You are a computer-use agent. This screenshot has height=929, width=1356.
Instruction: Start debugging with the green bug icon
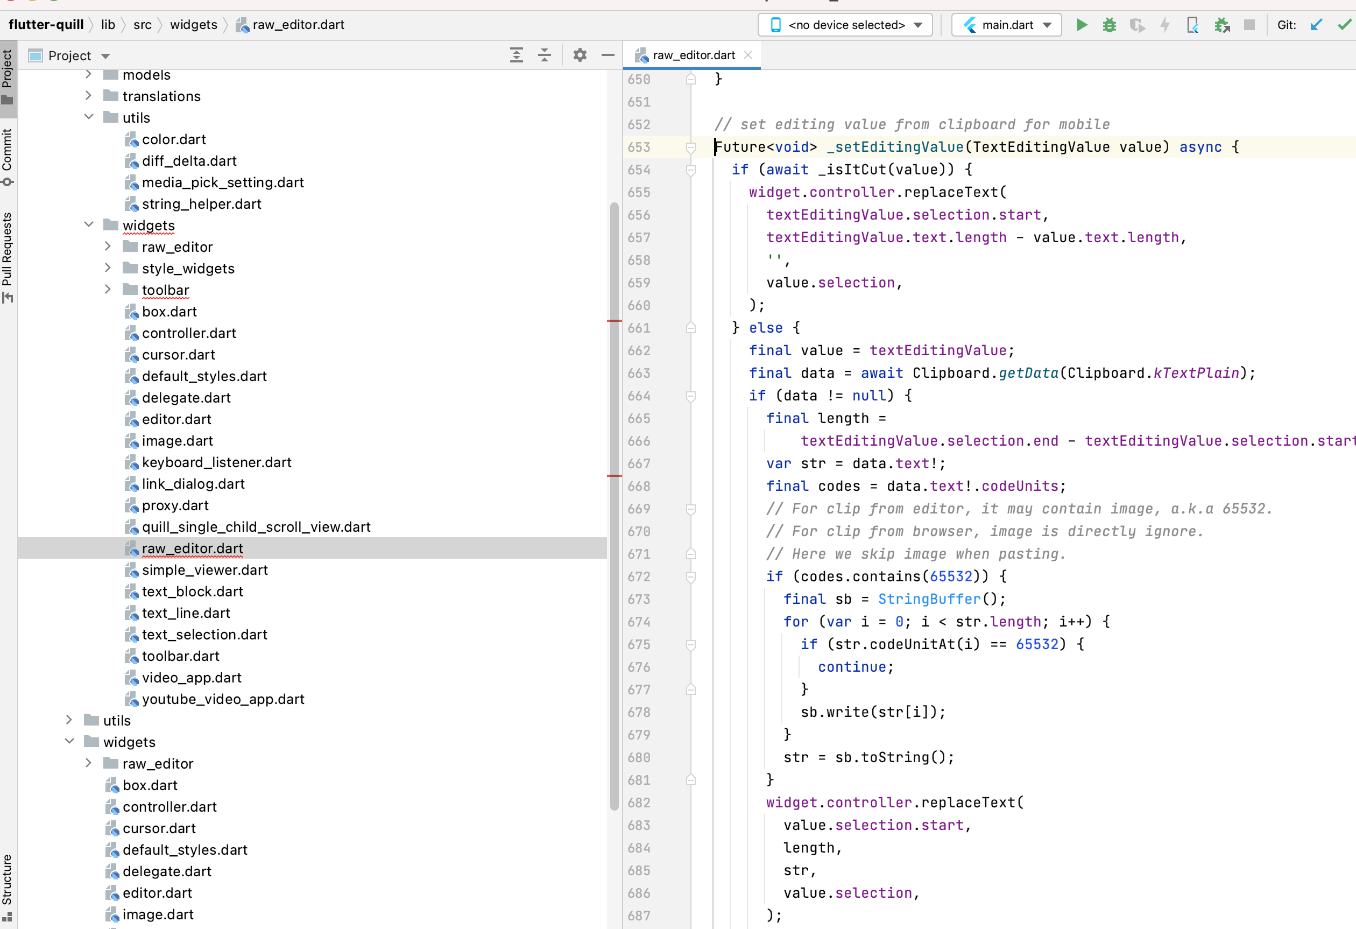[x=1109, y=25]
